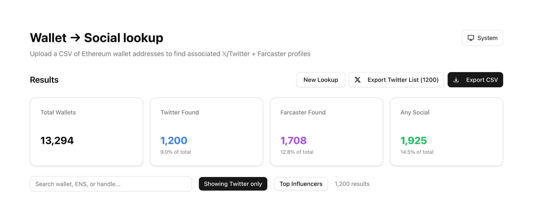Select the Total Wallets stat card
This screenshot has width=533, height=221.
(x=86, y=132)
